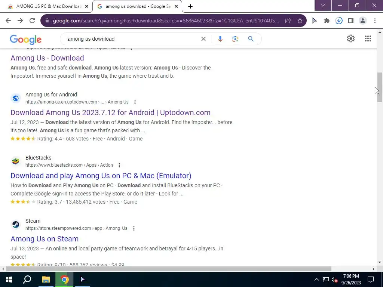Open the tab search dropdown
The height and width of the screenshot is (287, 383).
tap(323, 5)
